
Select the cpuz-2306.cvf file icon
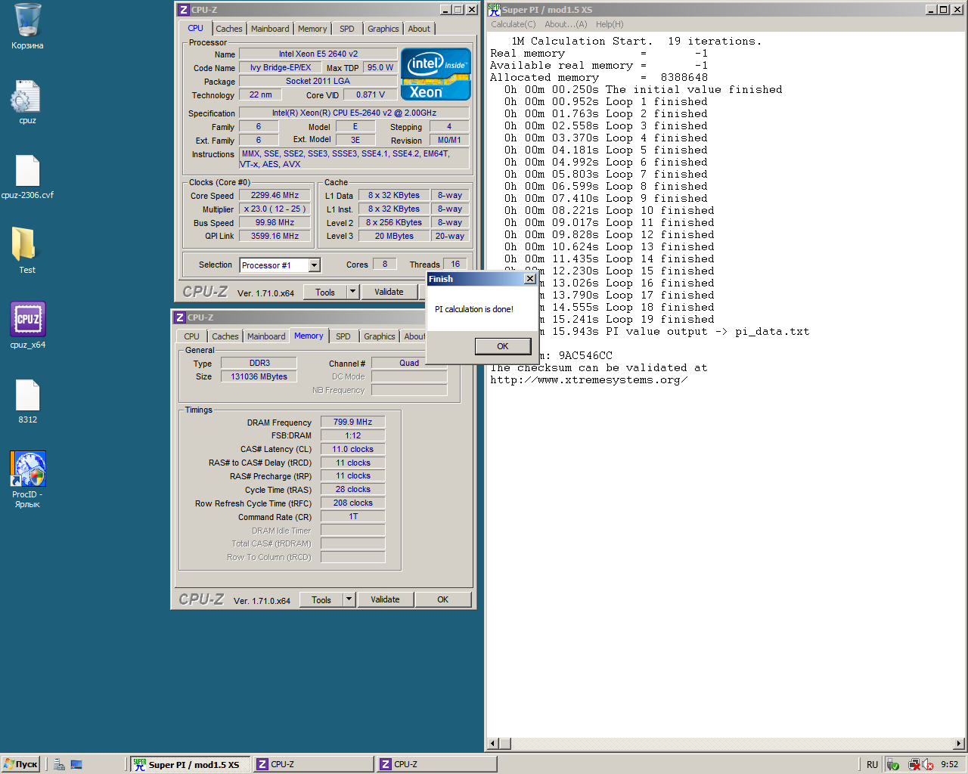(27, 171)
